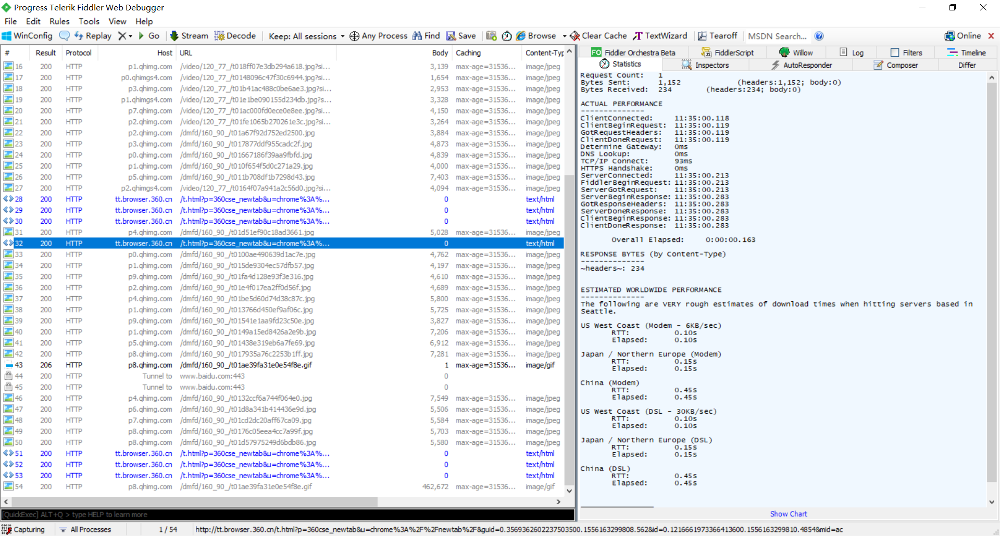Screen dimensions: 1000x536
Task: Sort sessions by Result column header
Action: pyautogui.click(x=46, y=53)
